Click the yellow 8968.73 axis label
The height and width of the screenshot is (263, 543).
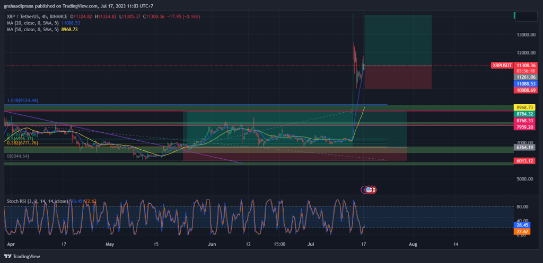[x=526, y=107]
